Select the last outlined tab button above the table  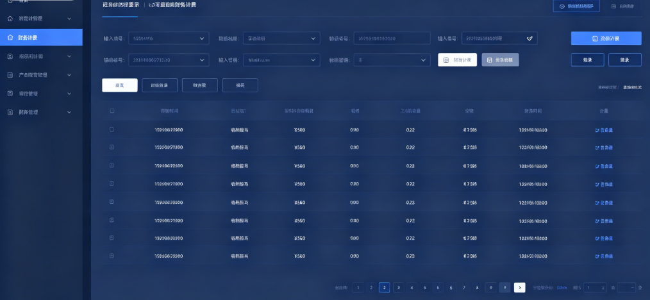point(240,85)
